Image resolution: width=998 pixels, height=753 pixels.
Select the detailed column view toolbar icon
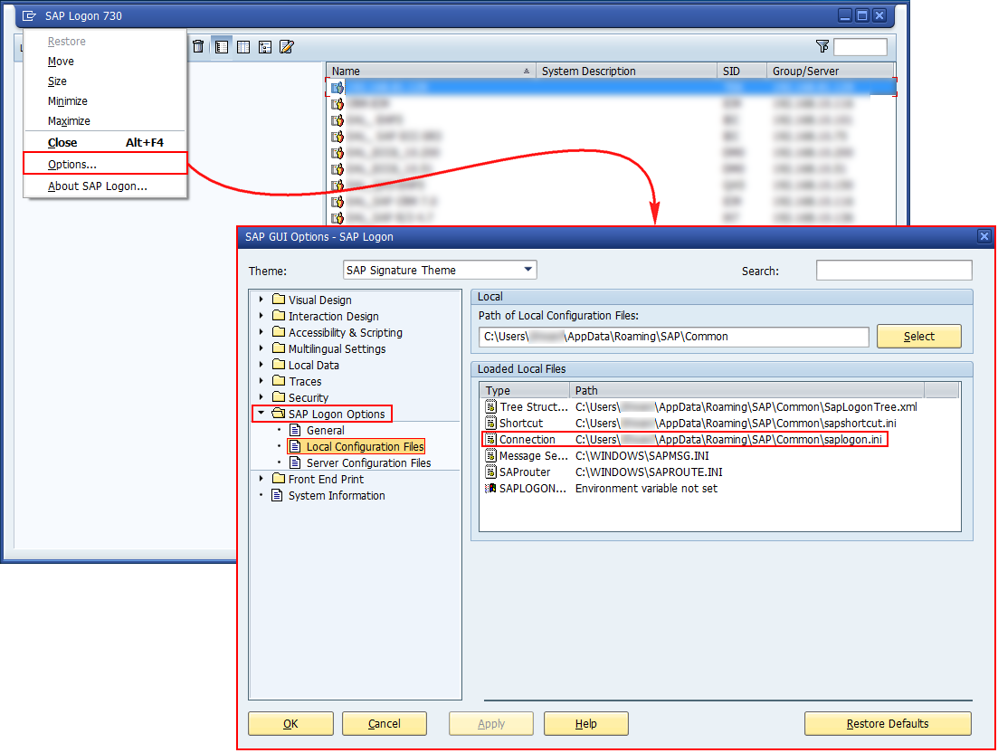[x=243, y=46]
